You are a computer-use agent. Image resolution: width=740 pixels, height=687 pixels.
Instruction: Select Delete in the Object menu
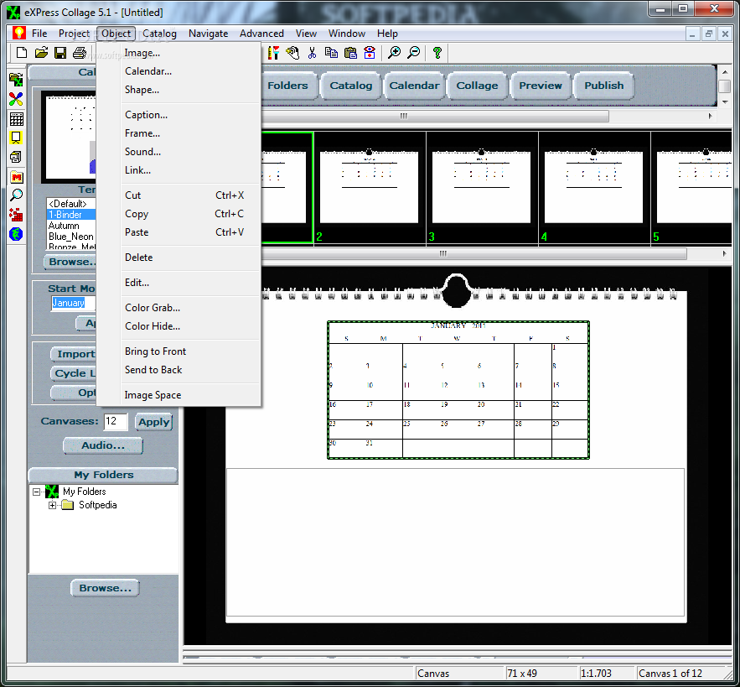[179, 258]
